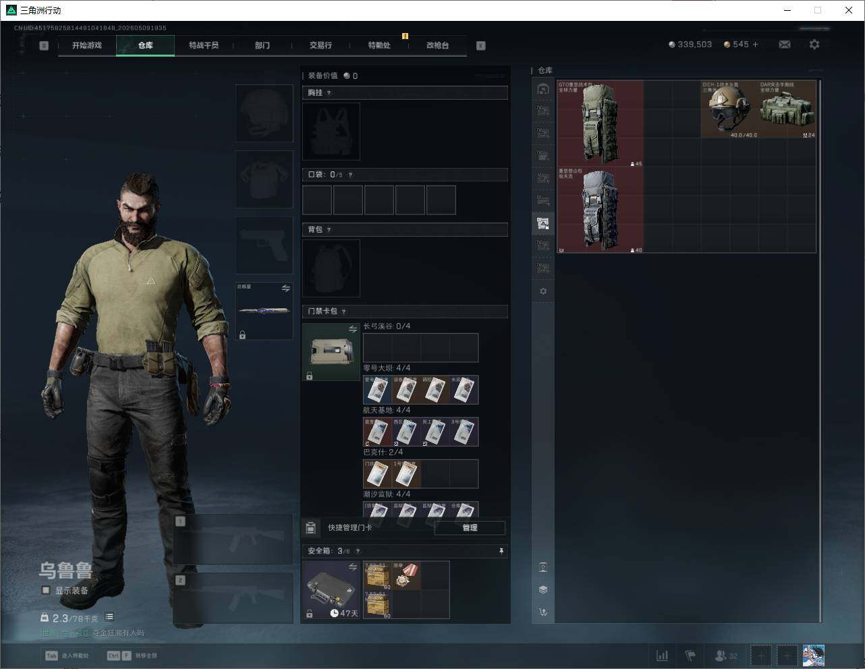Image resolution: width=865 pixels, height=669 pixels.
Task: Click the empty 胸挂 chest rig slot
Action: pos(331,132)
